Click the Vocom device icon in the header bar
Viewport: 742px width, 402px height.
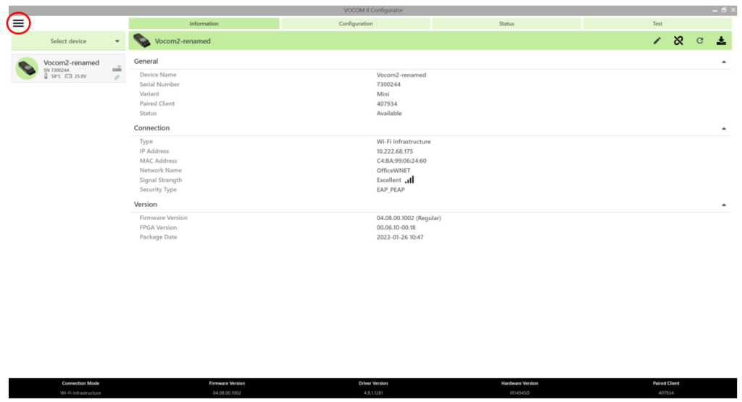141,41
